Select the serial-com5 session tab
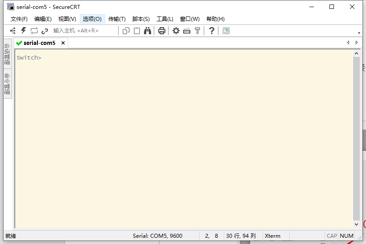Image resolution: width=366 pixels, height=244 pixels. tap(39, 43)
